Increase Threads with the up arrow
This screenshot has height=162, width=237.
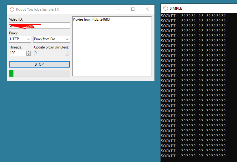(x=28, y=52)
